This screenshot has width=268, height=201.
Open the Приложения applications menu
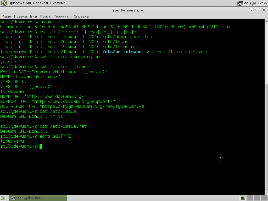[20, 3]
